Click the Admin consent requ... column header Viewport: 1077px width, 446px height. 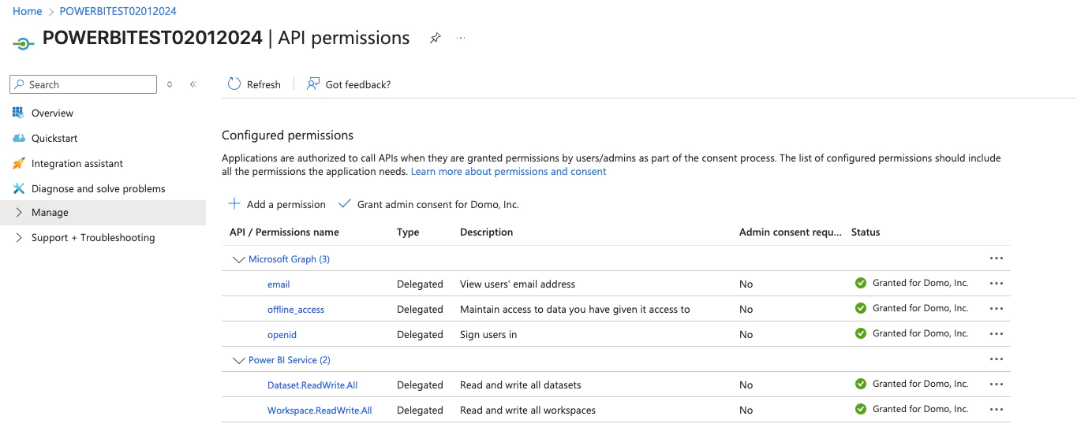pos(791,232)
